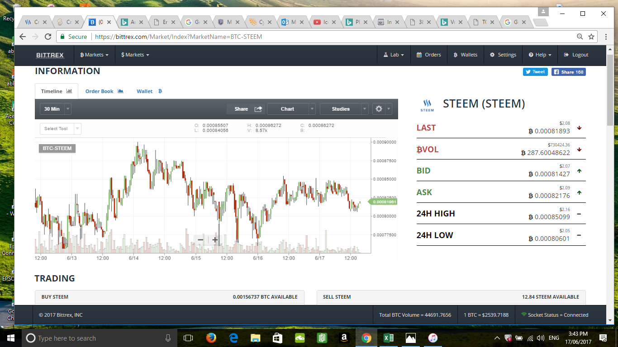
Task: Open the Windows Start menu
Action: (10, 338)
